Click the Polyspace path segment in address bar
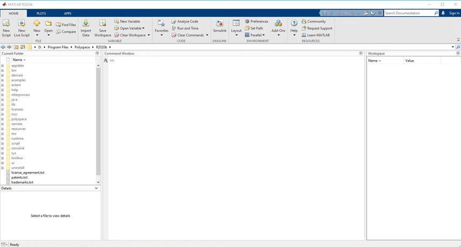This screenshot has width=461, height=247. 82,47
